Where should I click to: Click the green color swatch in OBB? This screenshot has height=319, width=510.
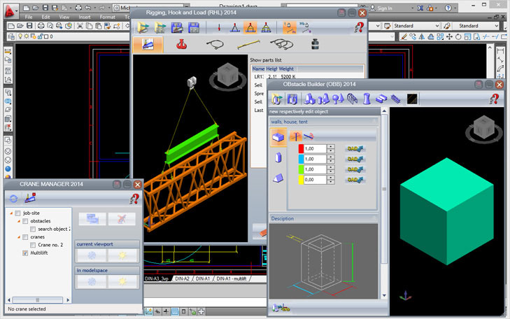[301, 169]
